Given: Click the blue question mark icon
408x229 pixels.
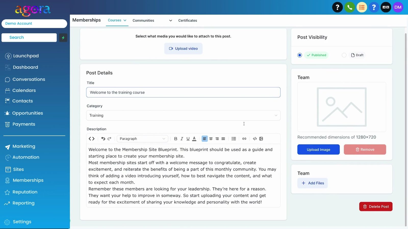Looking at the screenshot, I should point(374,7).
